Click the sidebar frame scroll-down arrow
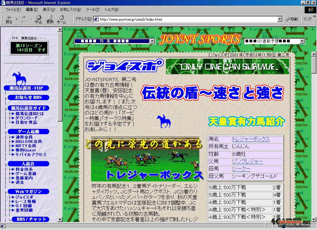This screenshot has height=230, width=317. point(60,219)
